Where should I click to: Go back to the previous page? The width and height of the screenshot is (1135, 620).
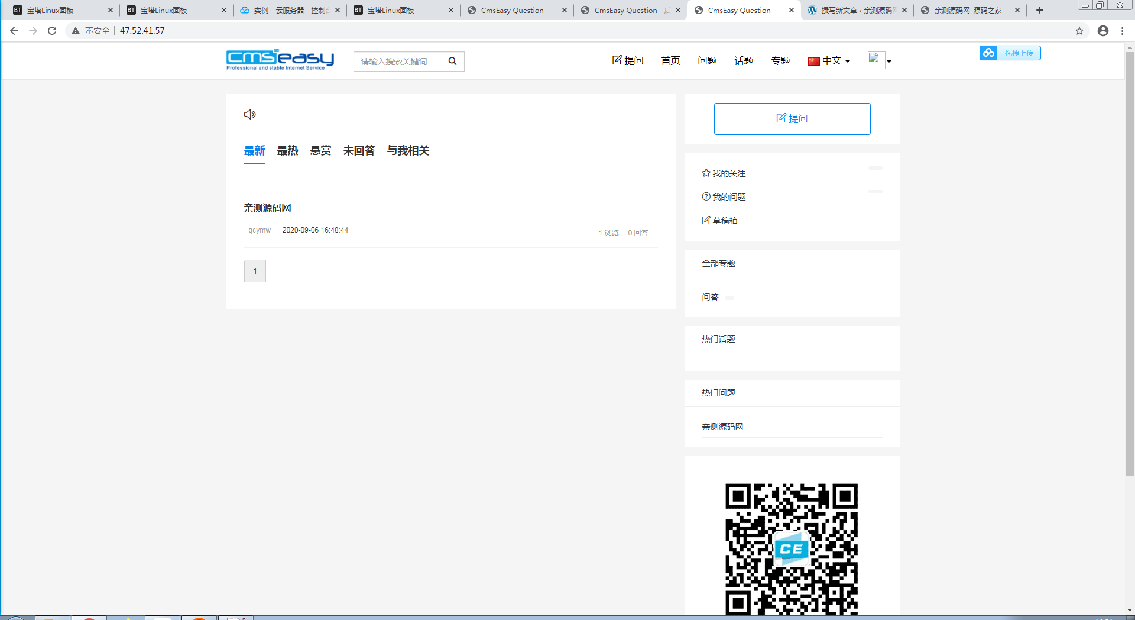tap(14, 31)
